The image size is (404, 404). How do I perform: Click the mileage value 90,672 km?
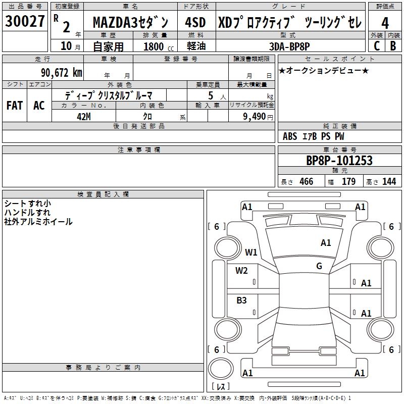click(62, 73)
